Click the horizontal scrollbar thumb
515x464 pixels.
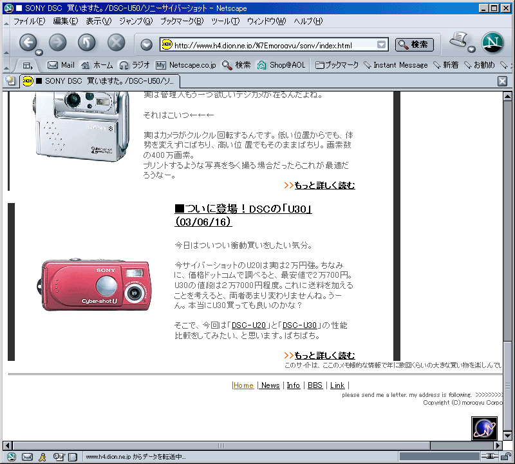pyautogui.click(x=221, y=445)
